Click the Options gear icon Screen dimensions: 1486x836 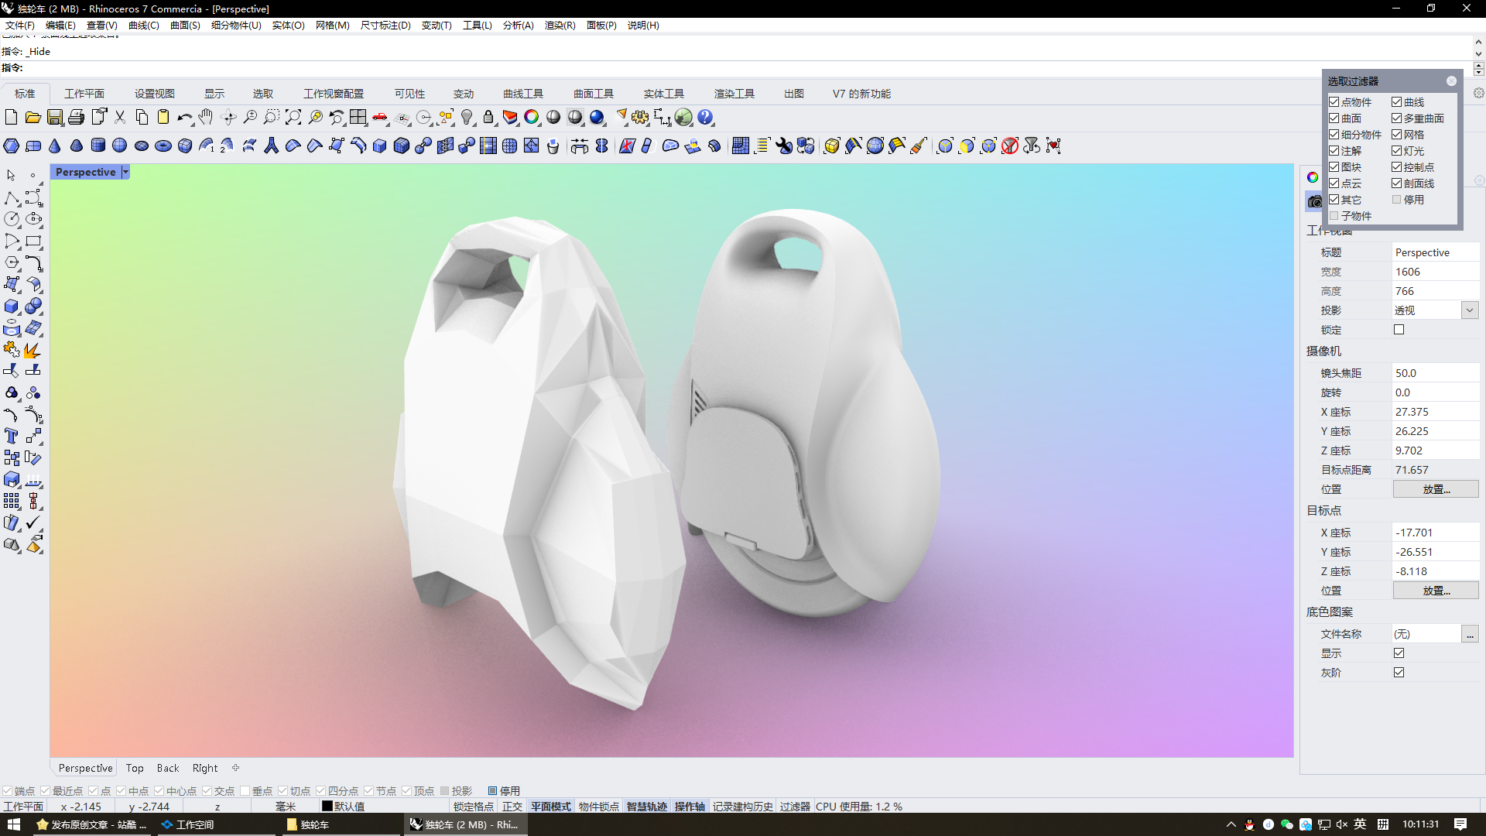640,118
